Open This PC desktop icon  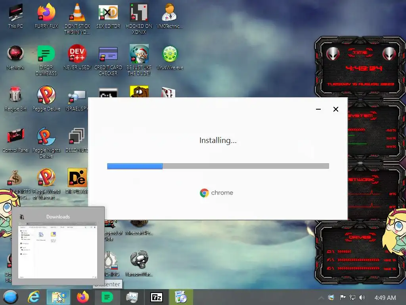coord(15,15)
